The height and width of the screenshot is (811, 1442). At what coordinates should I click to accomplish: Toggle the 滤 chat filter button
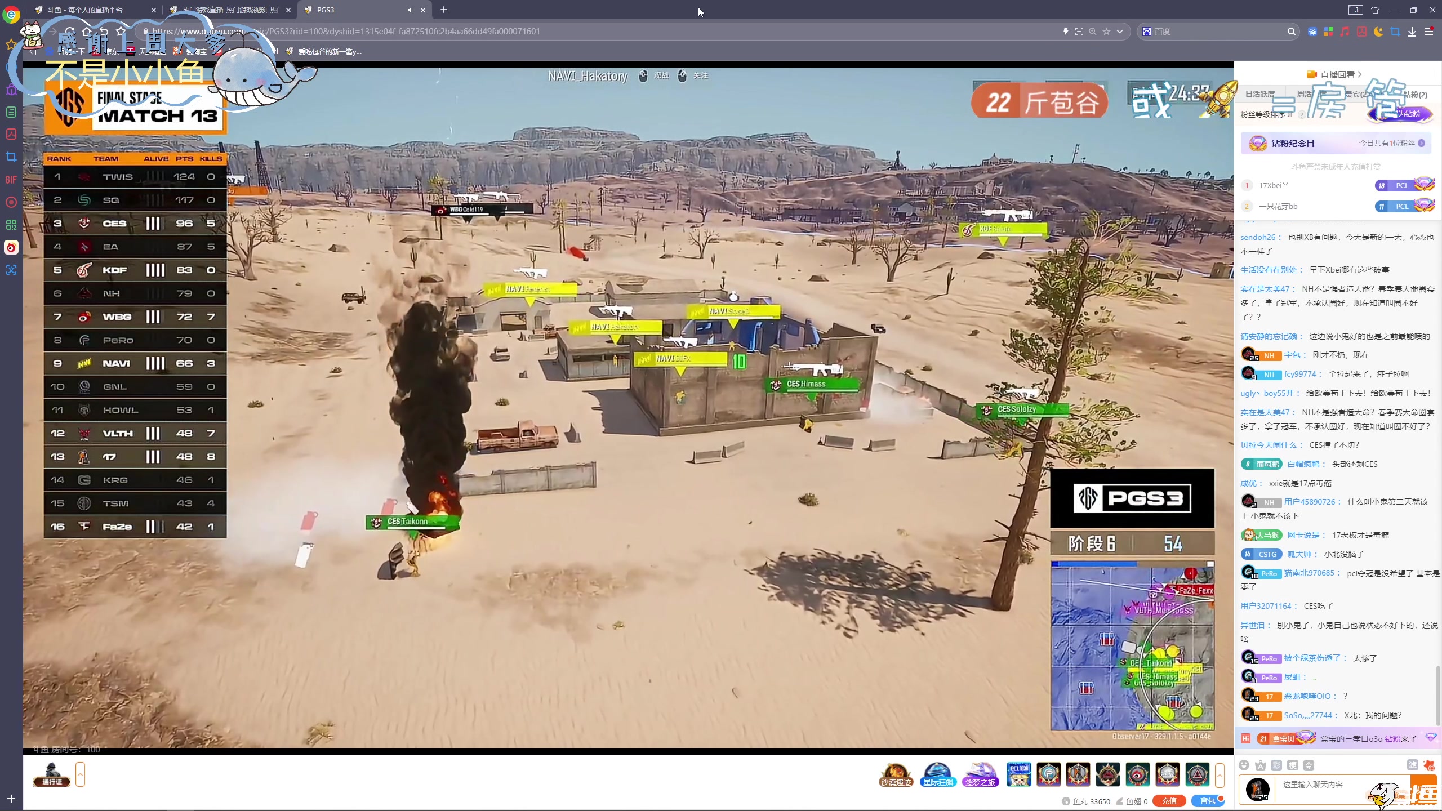tap(1413, 765)
